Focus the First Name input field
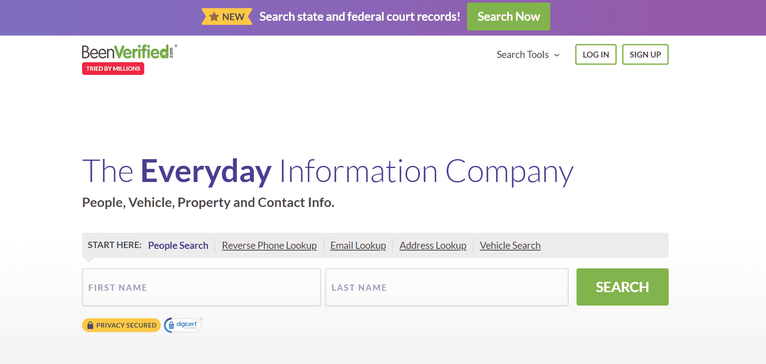766x364 pixels. tap(201, 287)
